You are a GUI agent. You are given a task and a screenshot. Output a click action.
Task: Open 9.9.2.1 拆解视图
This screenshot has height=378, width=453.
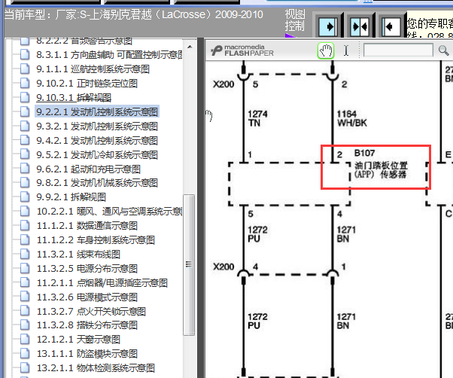(71, 197)
